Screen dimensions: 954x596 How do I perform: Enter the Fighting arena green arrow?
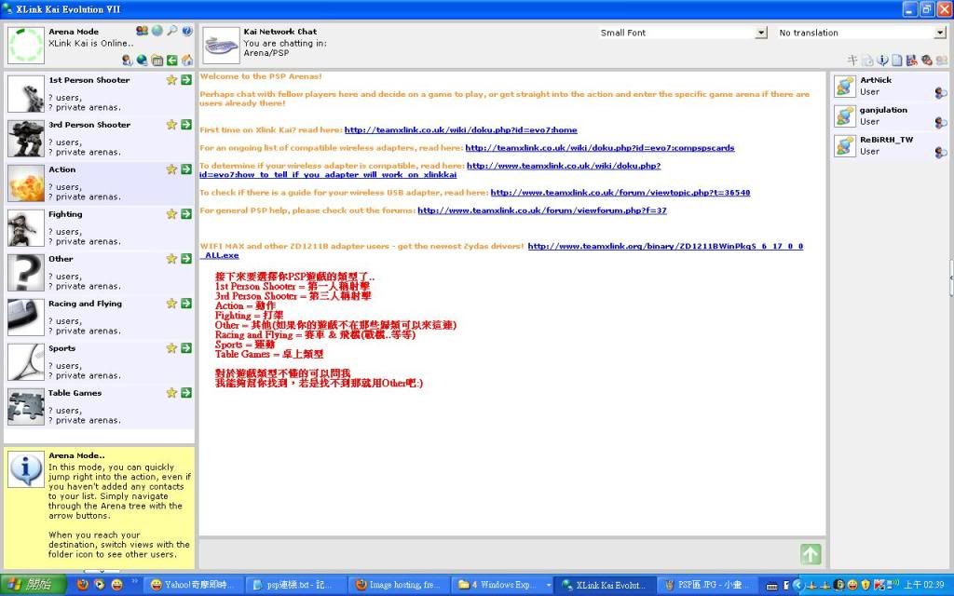(x=186, y=213)
